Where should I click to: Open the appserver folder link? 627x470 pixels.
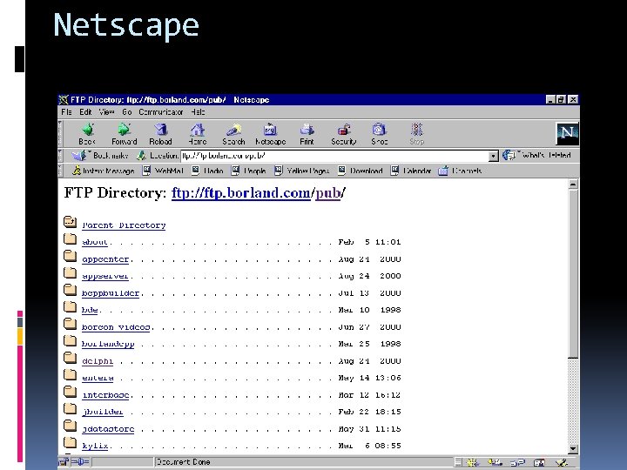coord(105,276)
